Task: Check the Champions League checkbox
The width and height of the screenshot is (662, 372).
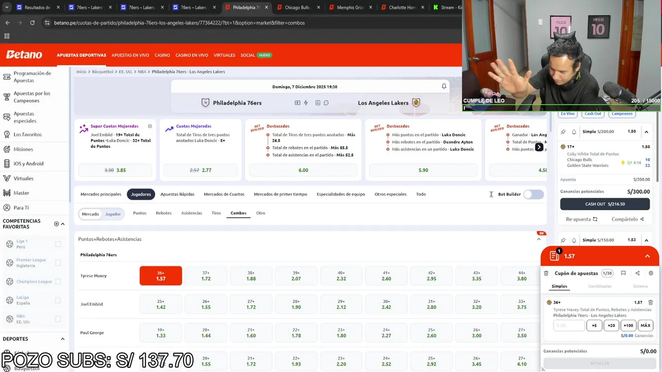Action: pyautogui.click(x=58, y=282)
